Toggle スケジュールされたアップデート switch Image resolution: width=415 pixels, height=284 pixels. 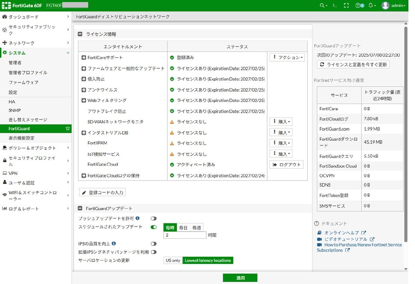pyautogui.click(x=154, y=227)
